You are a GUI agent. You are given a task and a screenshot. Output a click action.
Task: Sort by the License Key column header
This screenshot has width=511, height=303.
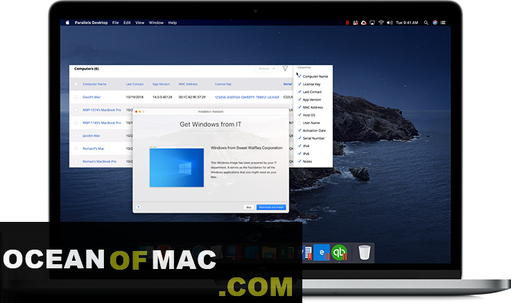pos(223,84)
